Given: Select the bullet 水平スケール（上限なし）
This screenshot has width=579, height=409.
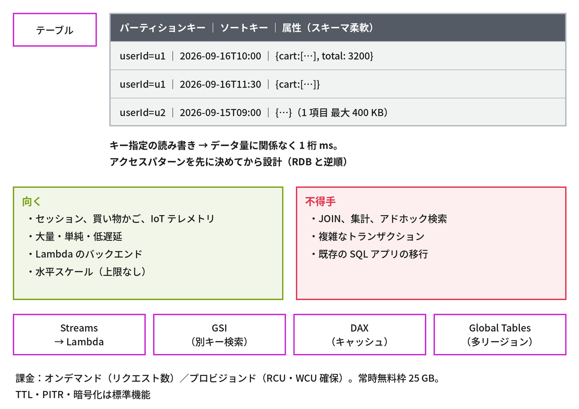Looking at the screenshot, I should [x=87, y=272].
